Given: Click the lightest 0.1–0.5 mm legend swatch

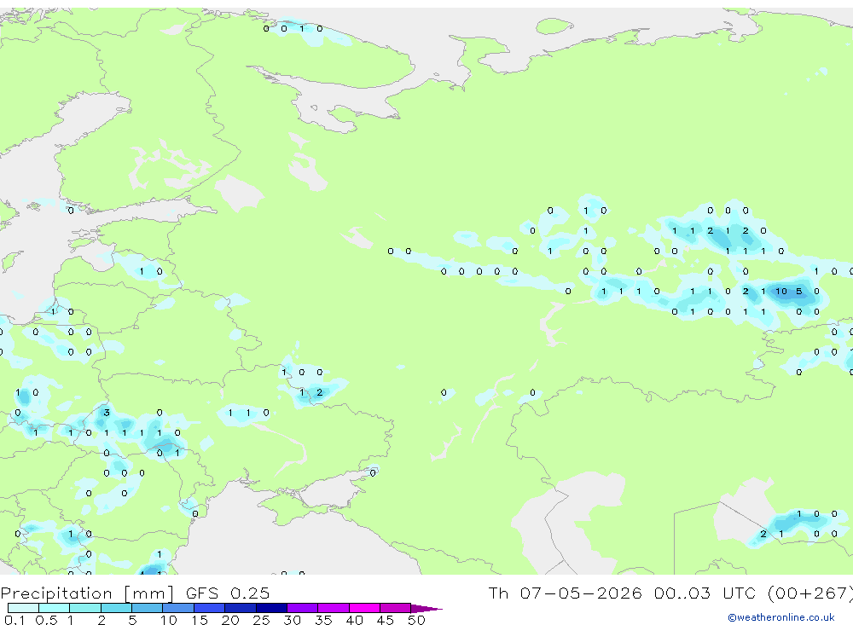Looking at the screenshot, I should pyautogui.click(x=23, y=608).
